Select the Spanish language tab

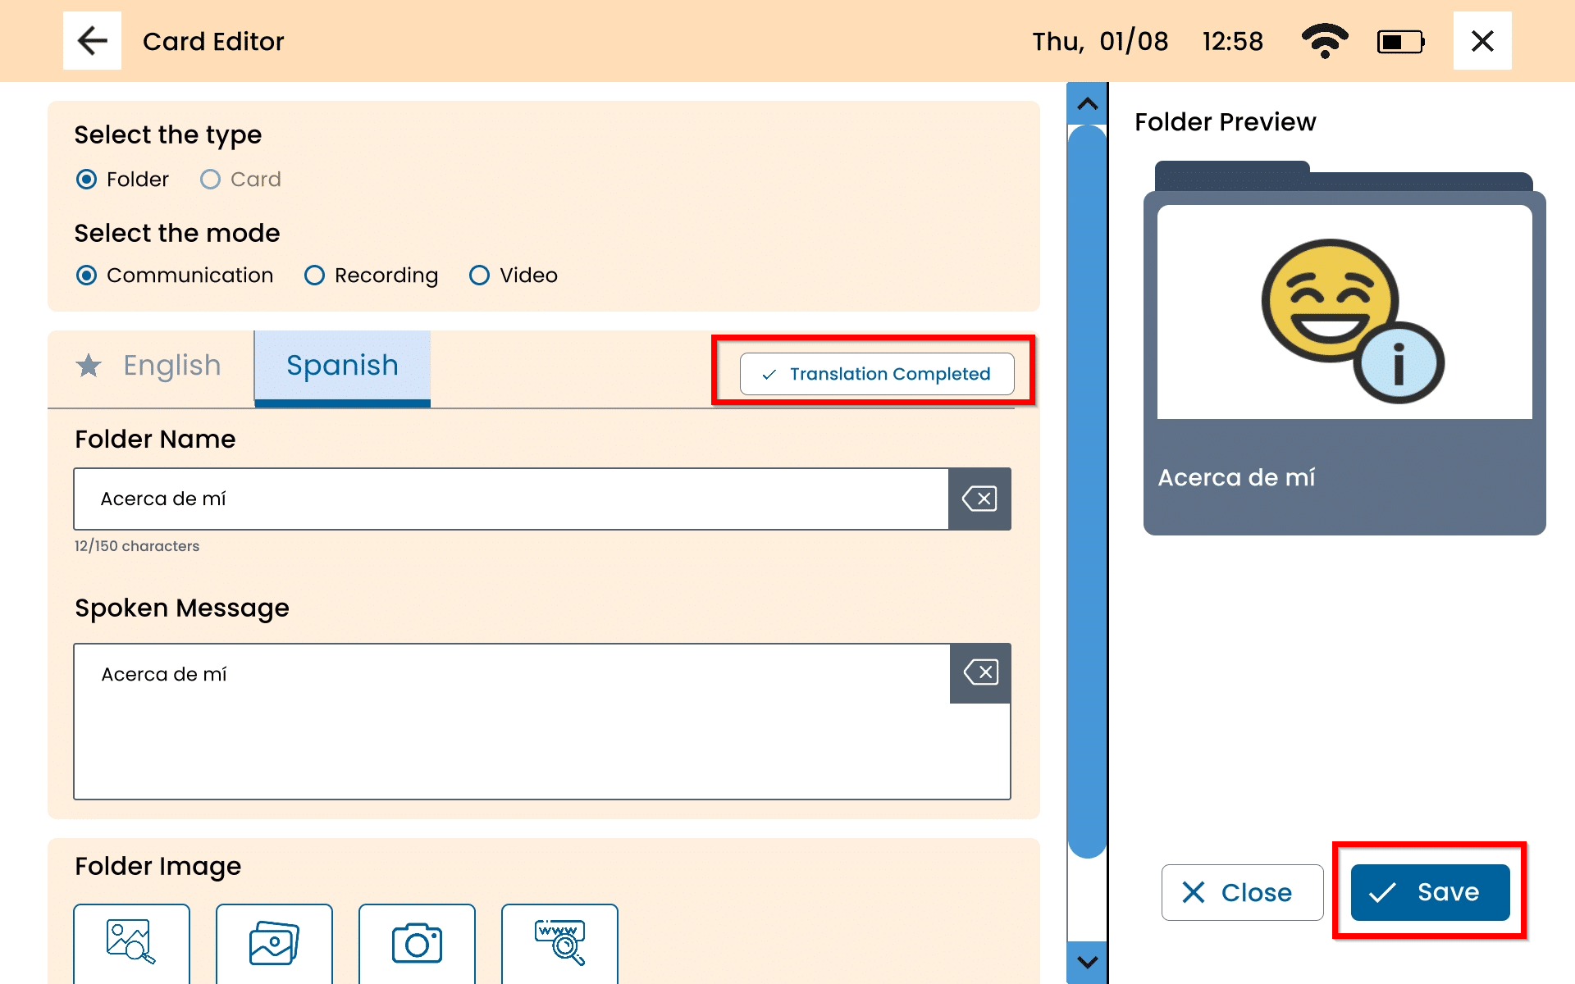[342, 366]
